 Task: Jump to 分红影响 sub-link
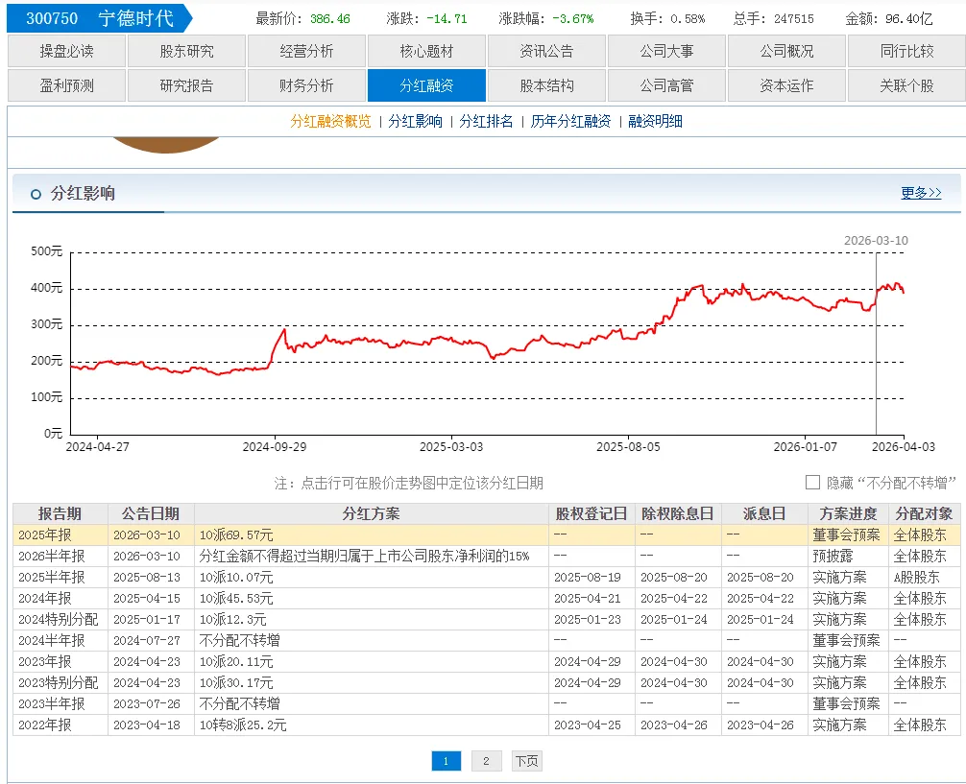tap(415, 121)
